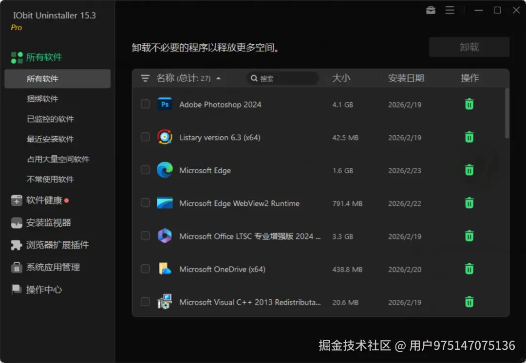The width and height of the screenshot is (526, 363).
Task: Toggle the name column sort arrow
Action: [x=219, y=78]
